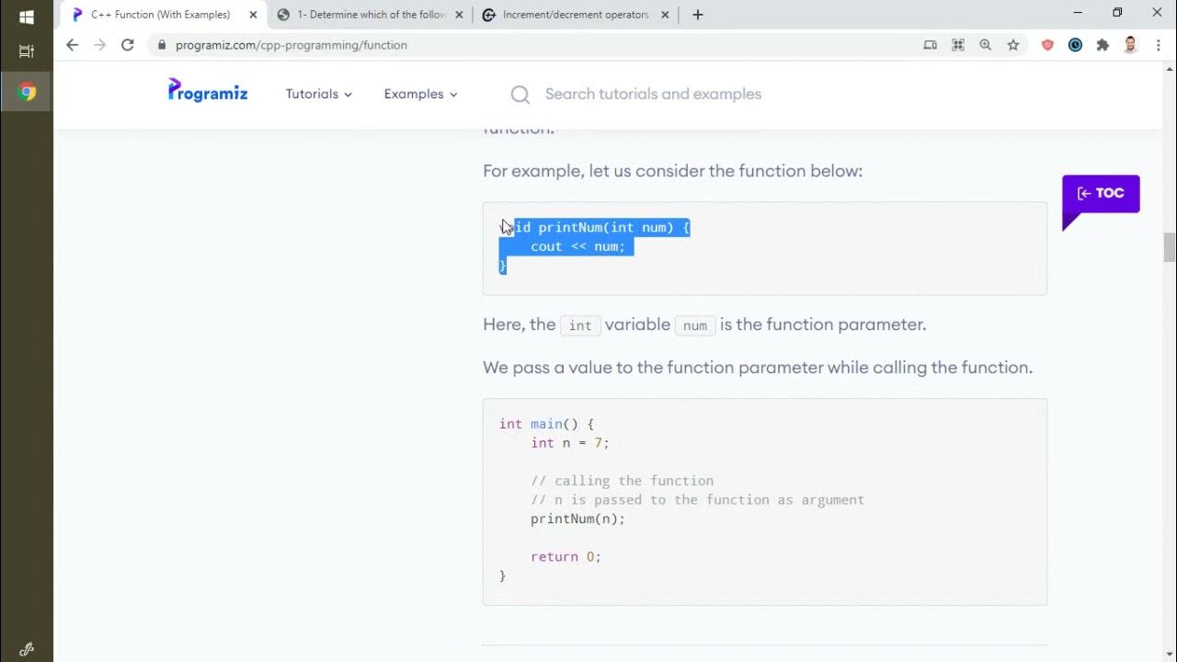1177x662 pixels.
Task: Click the search tutorials and examples field
Action: [x=653, y=94]
